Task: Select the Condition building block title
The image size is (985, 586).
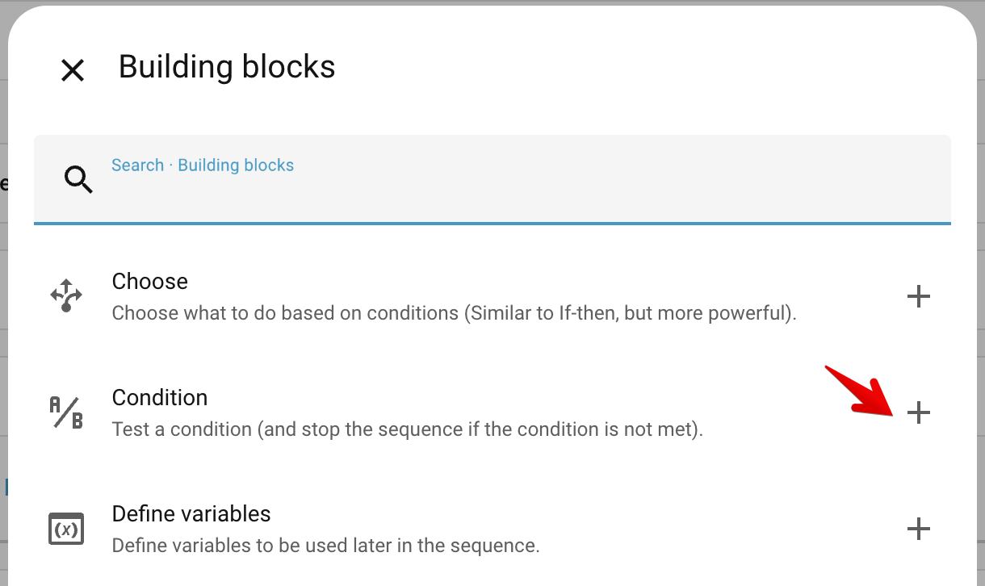Action: pyautogui.click(x=160, y=397)
